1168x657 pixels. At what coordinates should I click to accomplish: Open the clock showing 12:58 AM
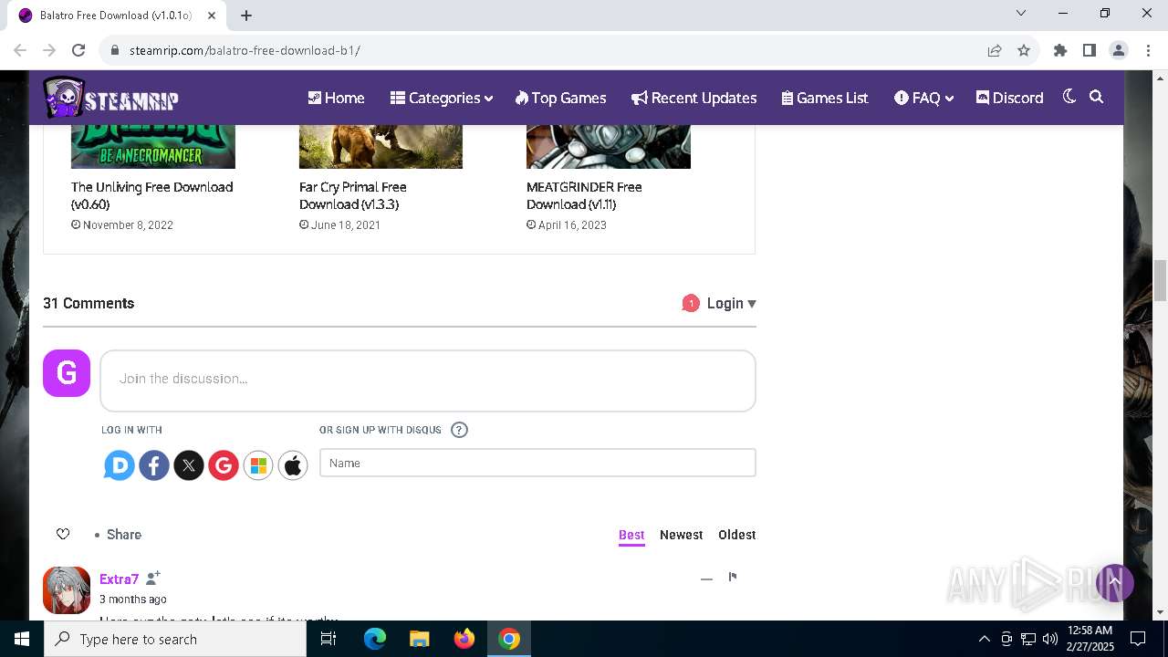pyautogui.click(x=1090, y=639)
